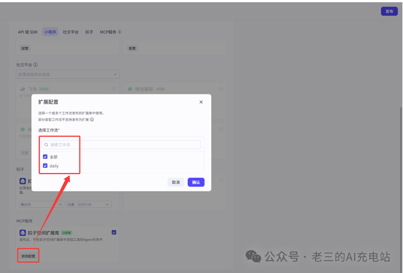Click the 扣子 store icon in 扣子 section
Image resolution: width=403 pixels, height=273 pixels.
pyautogui.click(x=23, y=181)
